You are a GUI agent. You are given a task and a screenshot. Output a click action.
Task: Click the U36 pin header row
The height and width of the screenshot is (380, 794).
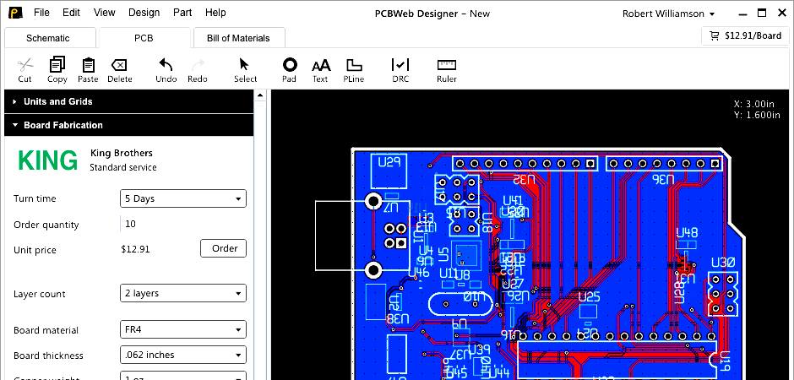pos(664,164)
